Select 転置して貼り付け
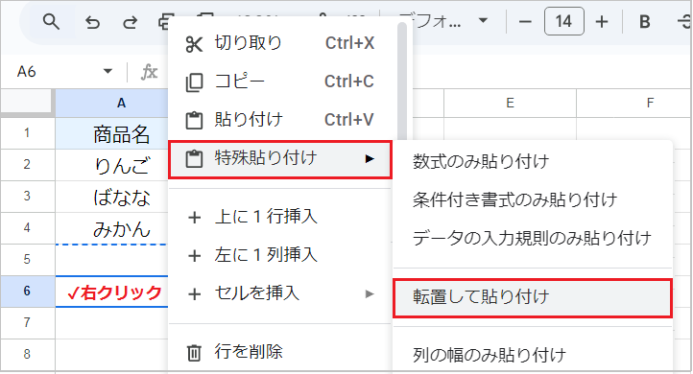 click(x=533, y=297)
